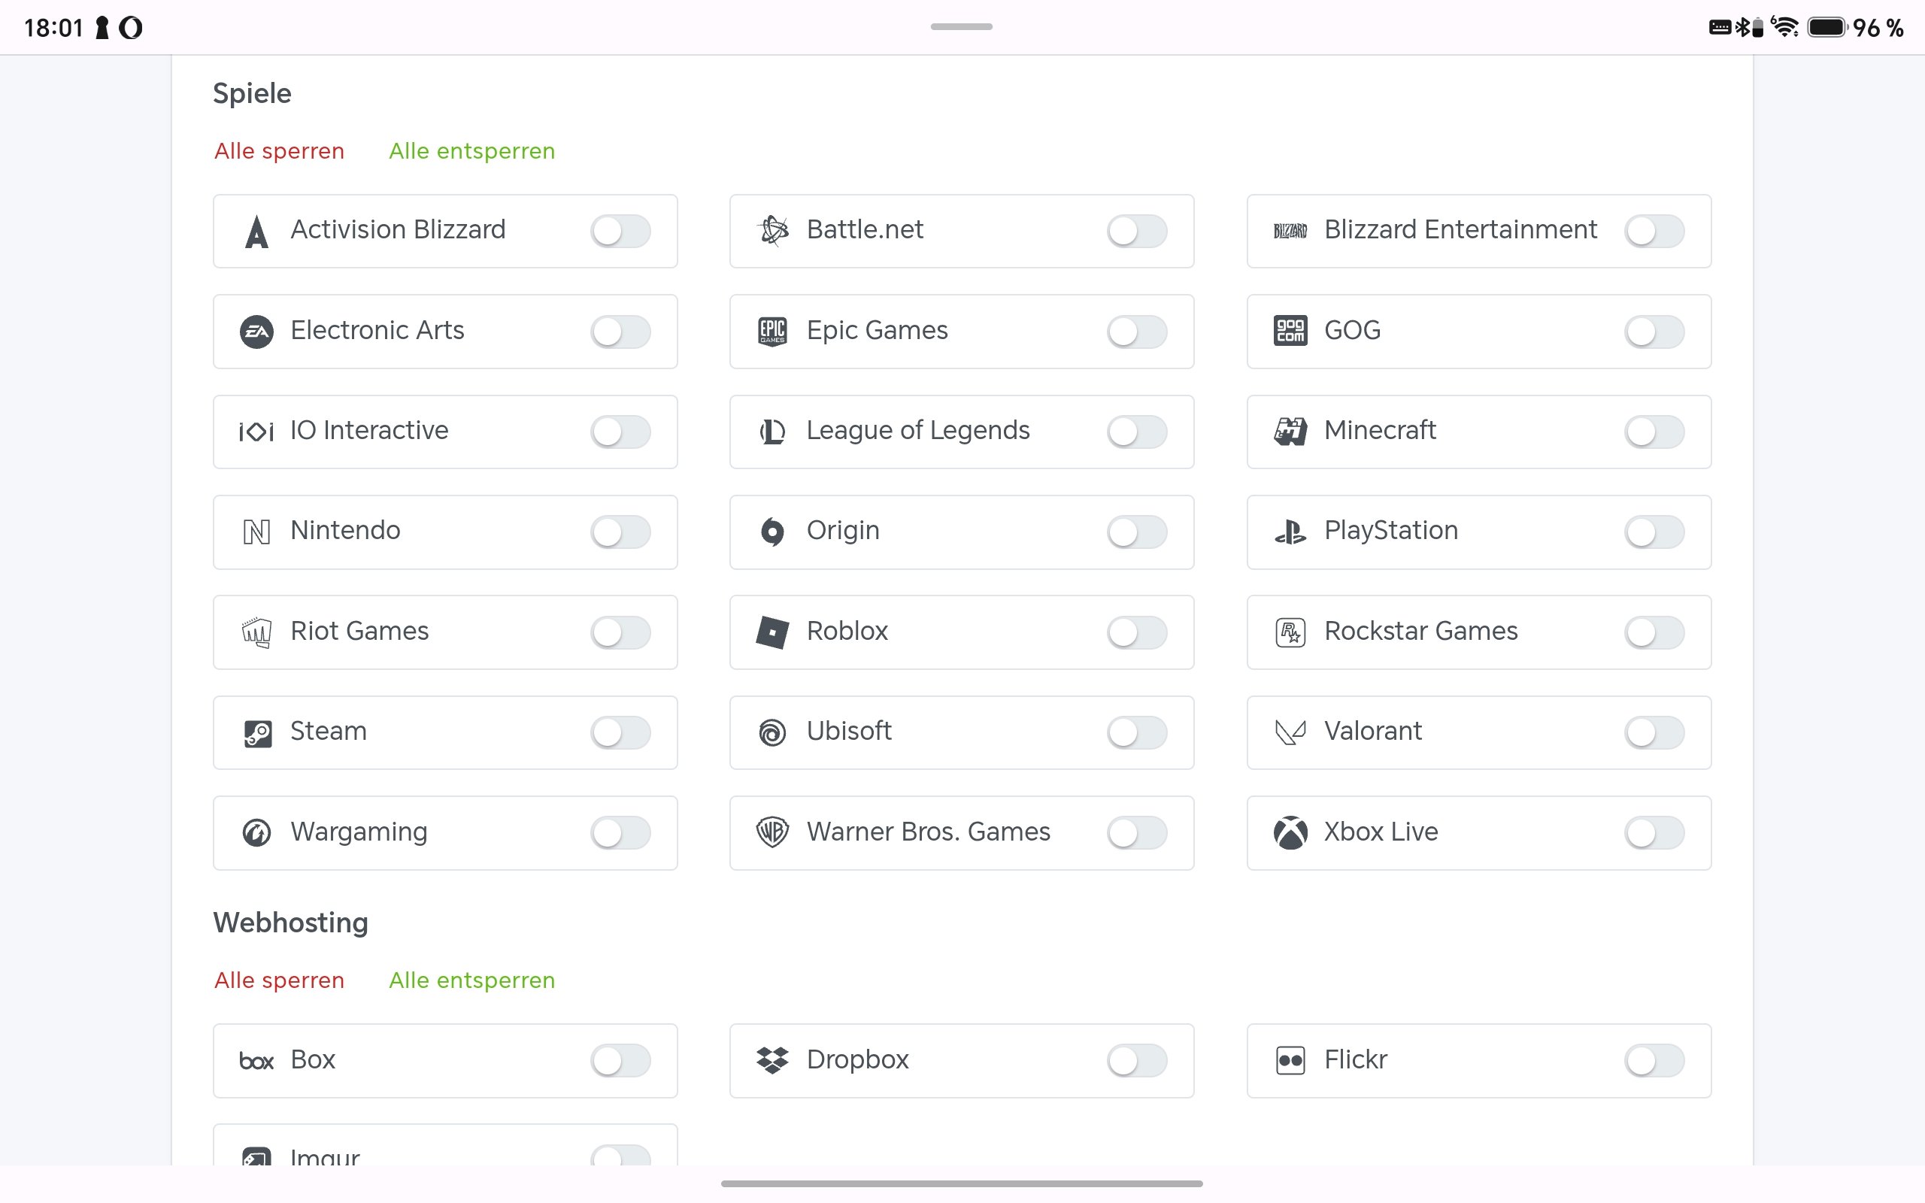
Task: Click the 'Webhosting' section heading
Action: coord(290,923)
